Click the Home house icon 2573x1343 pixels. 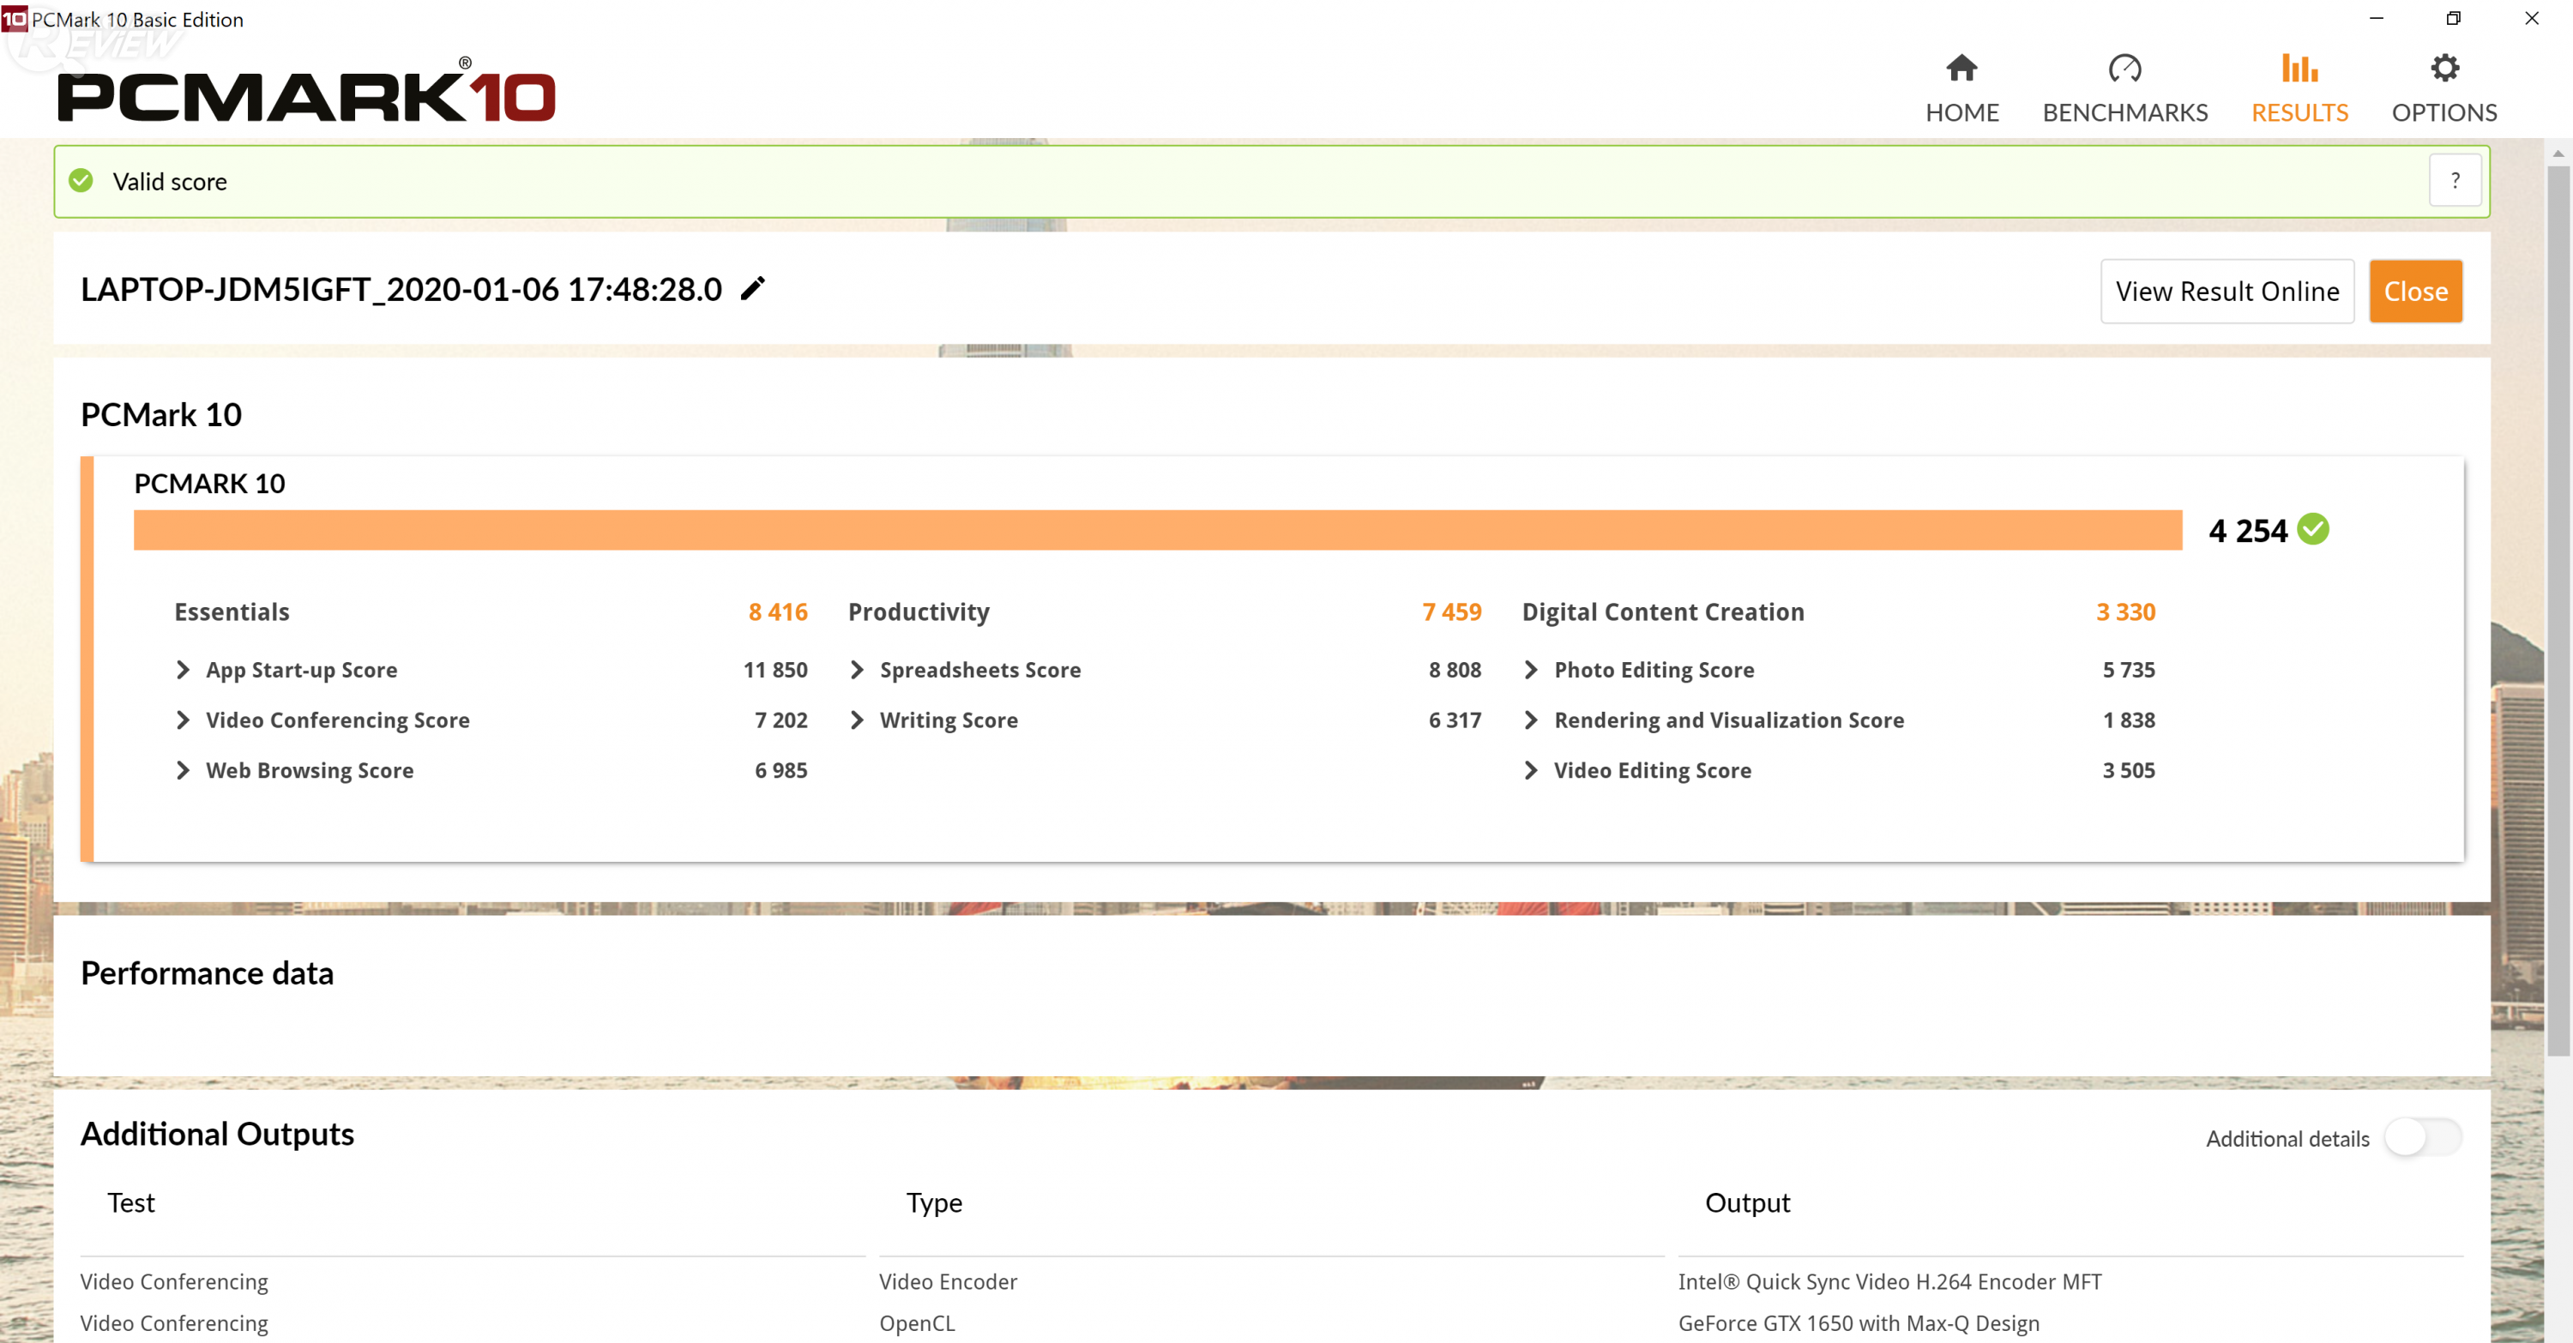click(1961, 68)
